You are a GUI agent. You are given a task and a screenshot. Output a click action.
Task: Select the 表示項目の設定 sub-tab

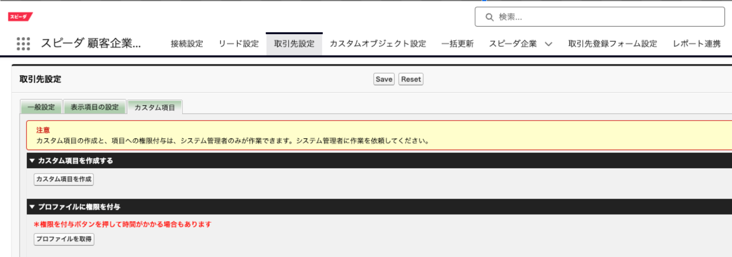pos(95,107)
